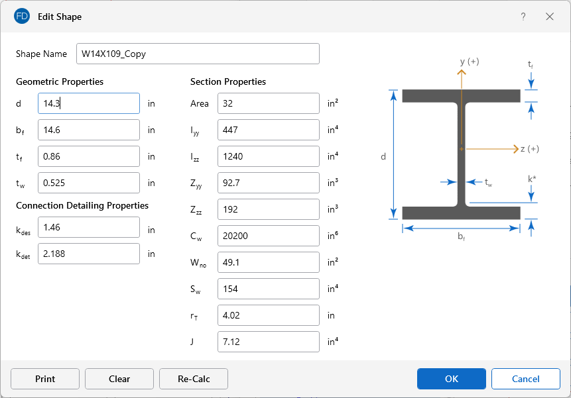Close the Edit Shape dialog
This screenshot has height=398, width=571.
click(x=550, y=17)
